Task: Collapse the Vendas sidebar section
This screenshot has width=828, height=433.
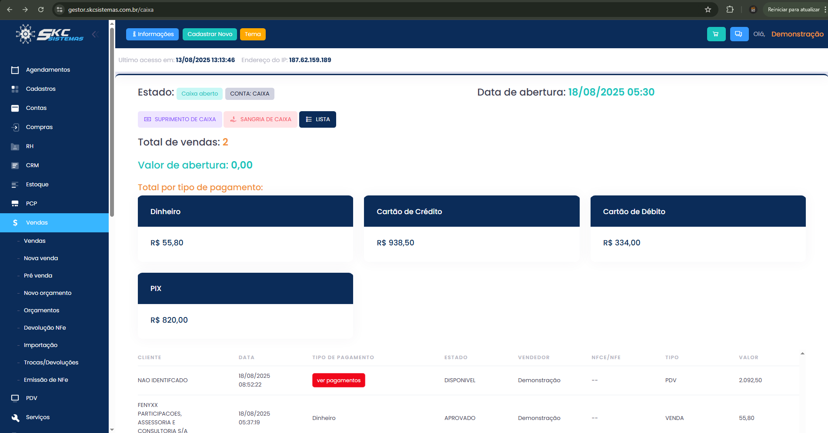Action: click(x=37, y=223)
